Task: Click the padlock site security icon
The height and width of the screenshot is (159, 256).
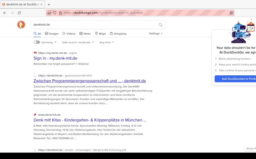Action: [60, 13]
